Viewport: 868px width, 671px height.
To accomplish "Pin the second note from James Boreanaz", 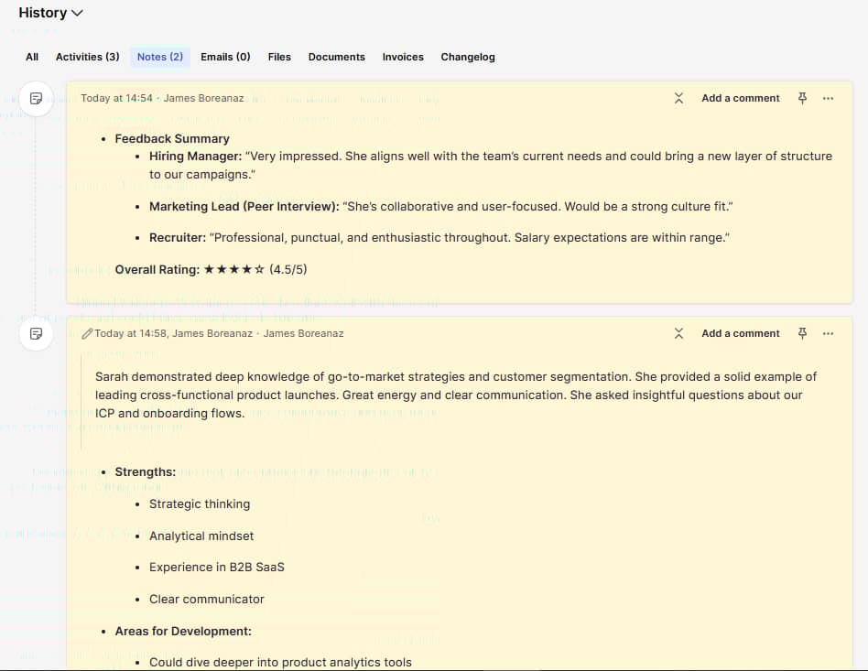I will tap(801, 333).
